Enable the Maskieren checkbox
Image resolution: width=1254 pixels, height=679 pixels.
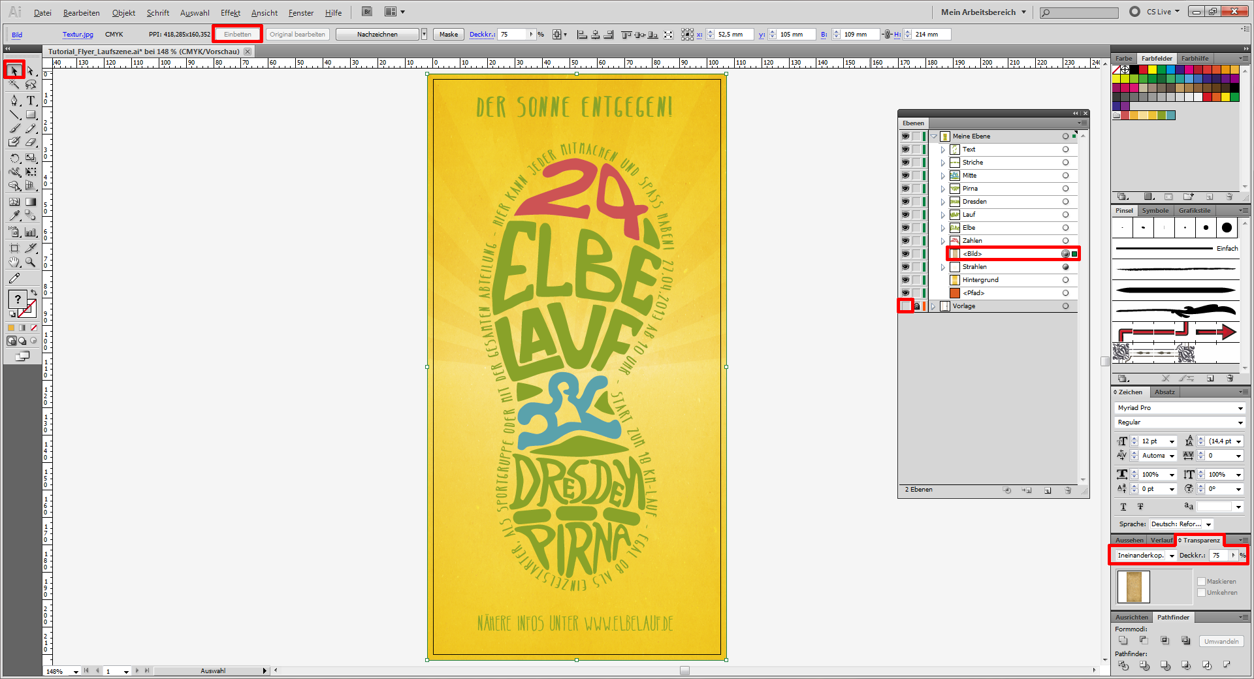1201,582
